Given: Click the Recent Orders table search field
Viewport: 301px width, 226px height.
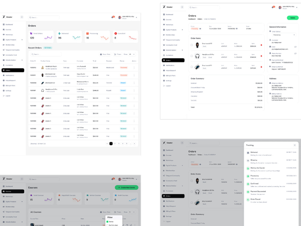Looking at the screenshot, I should pos(46,54).
